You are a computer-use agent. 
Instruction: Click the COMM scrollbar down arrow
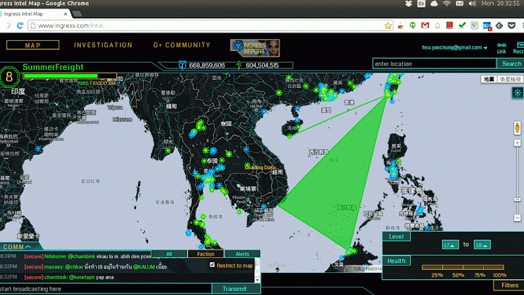coord(258,281)
